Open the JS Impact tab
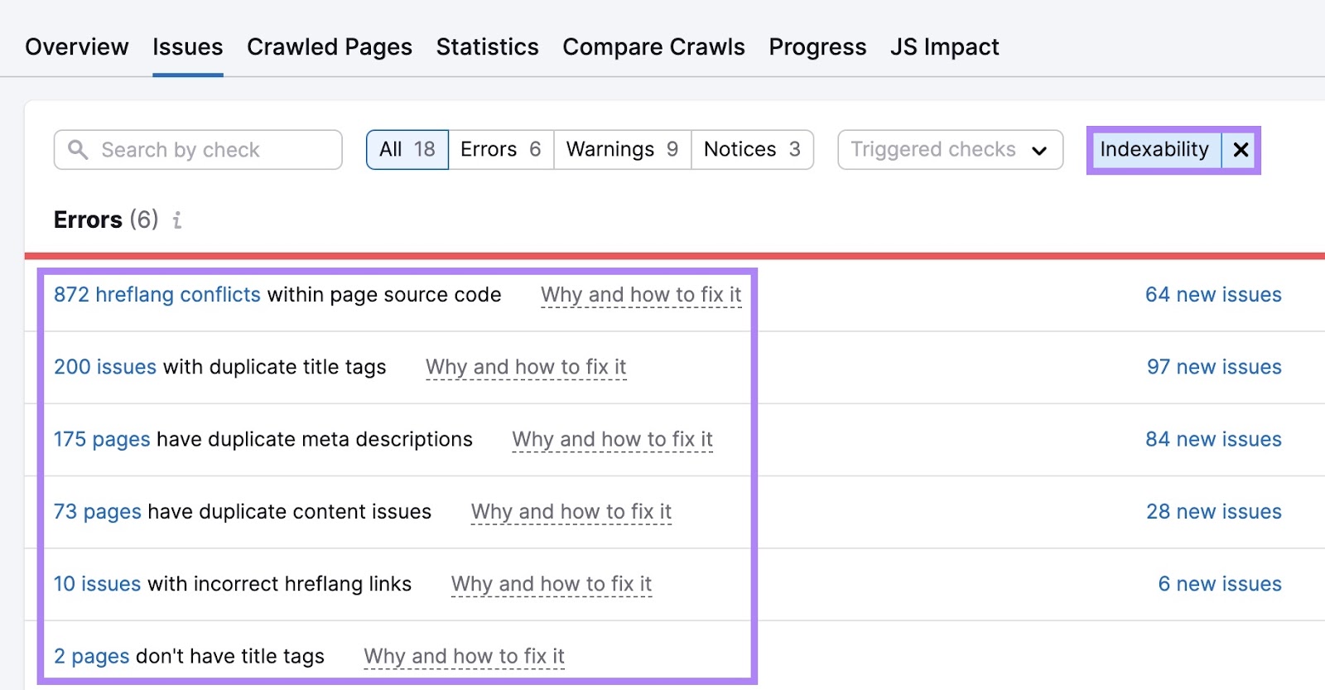The image size is (1325, 690). [x=944, y=47]
